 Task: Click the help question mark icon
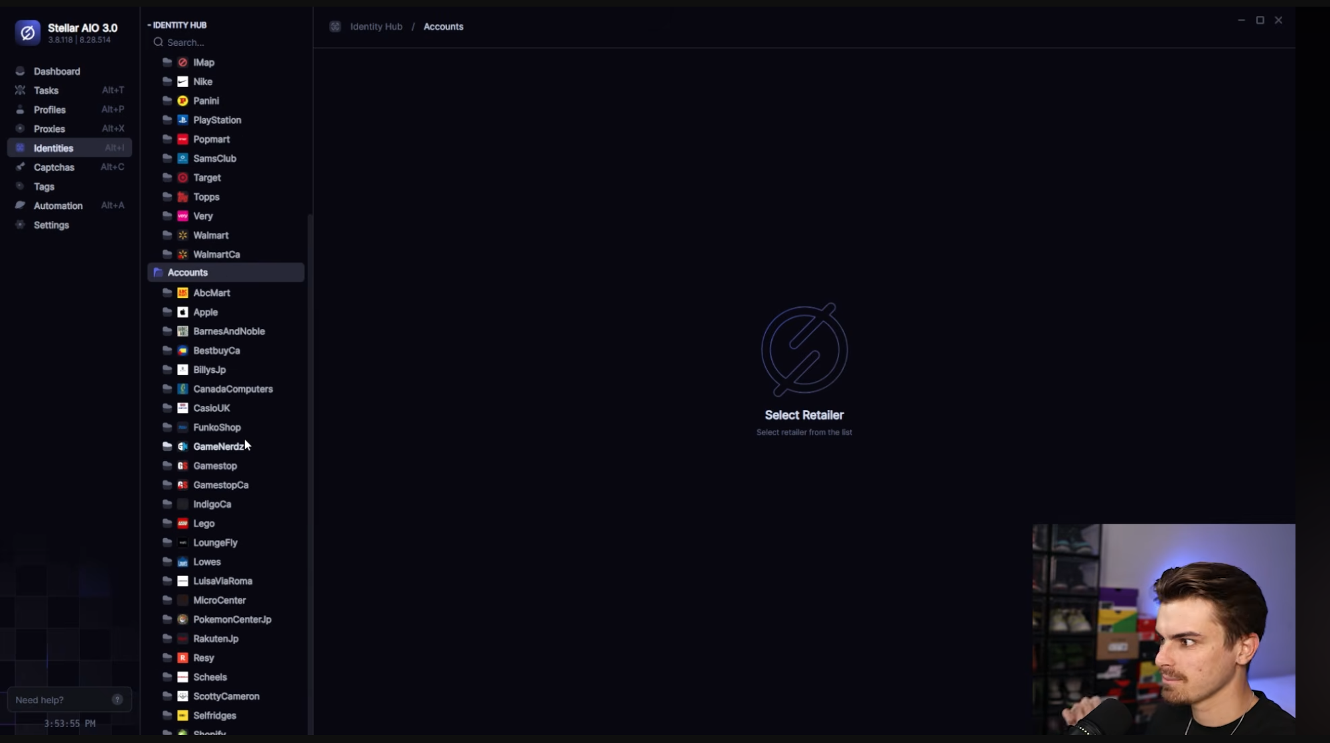117,700
